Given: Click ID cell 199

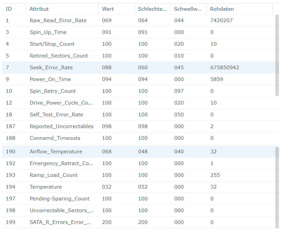Looking at the screenshot, I should (x=10, y=222).
